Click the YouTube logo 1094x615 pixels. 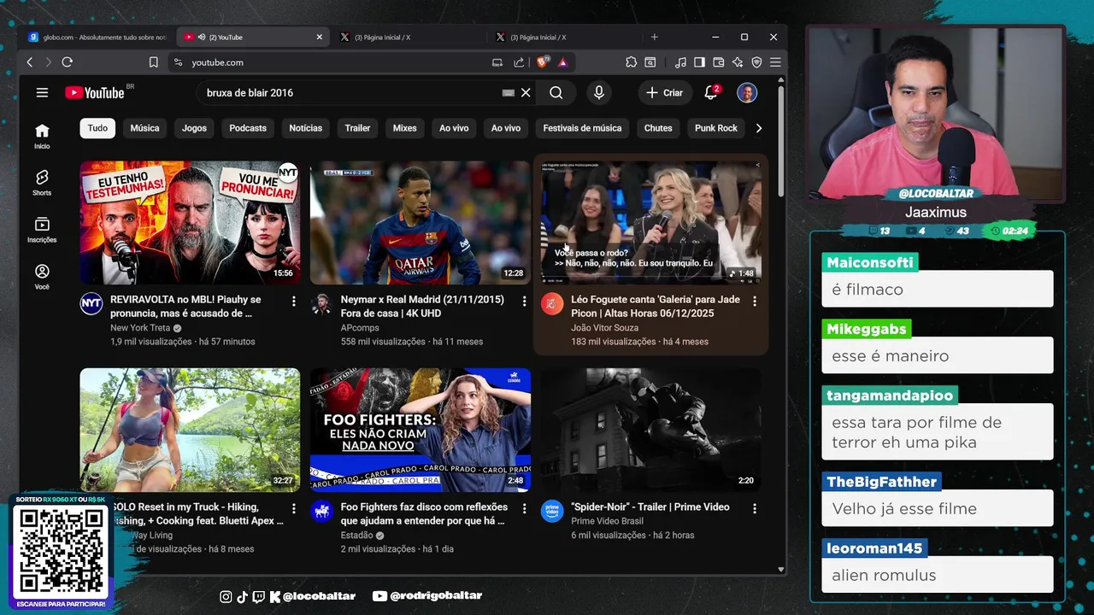click(94, 92)
